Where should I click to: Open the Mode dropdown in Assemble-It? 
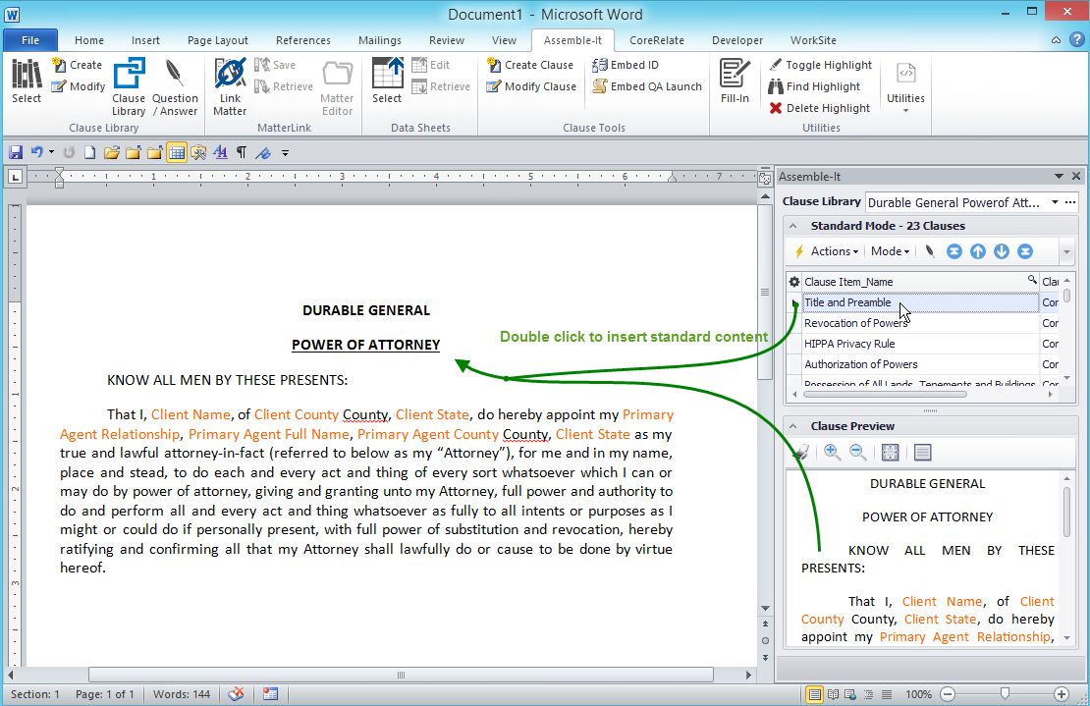point(891,251)
